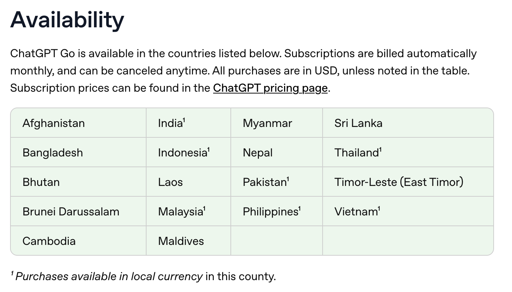Select the Afghanistan table cell
Screen dimensions: 512x292
pos(54,123)
